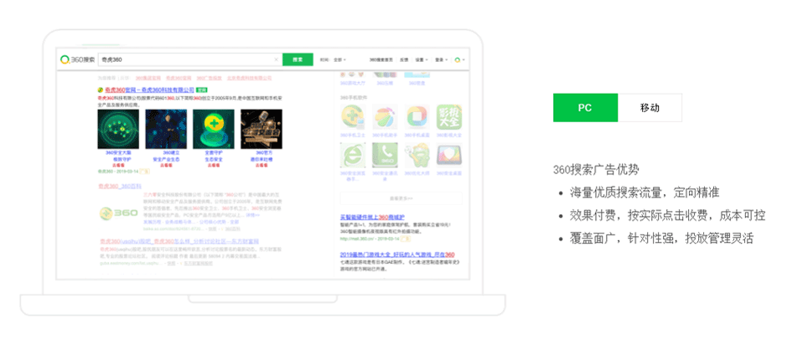Clear the search box with the X icon

276,59
